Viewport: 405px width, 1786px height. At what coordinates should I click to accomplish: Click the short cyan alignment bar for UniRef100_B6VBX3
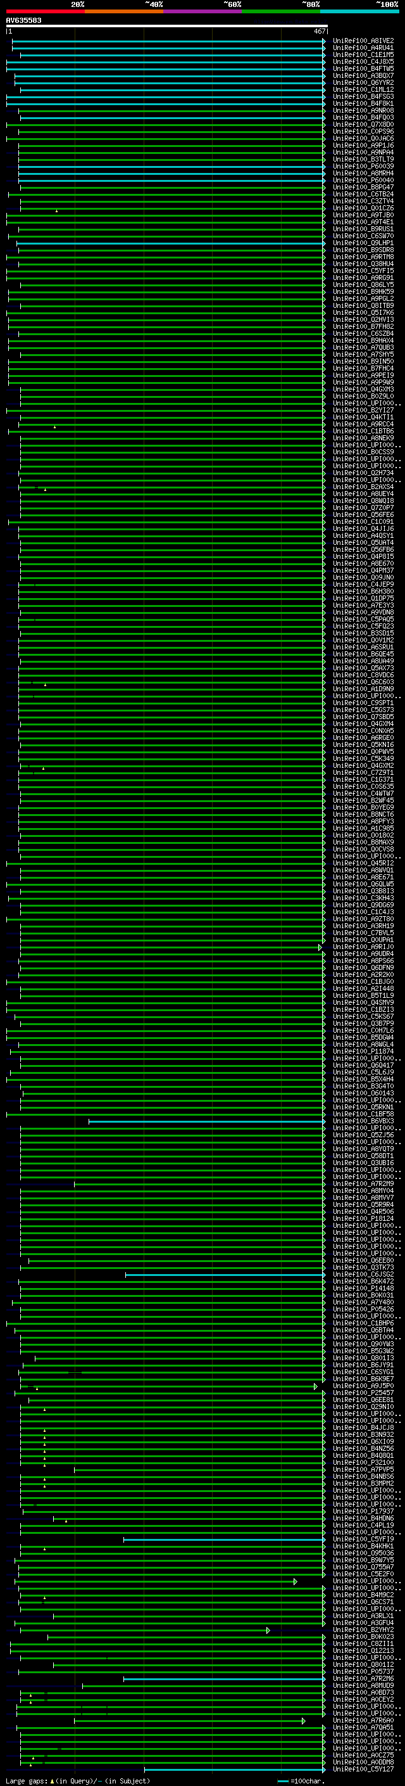207,1121
